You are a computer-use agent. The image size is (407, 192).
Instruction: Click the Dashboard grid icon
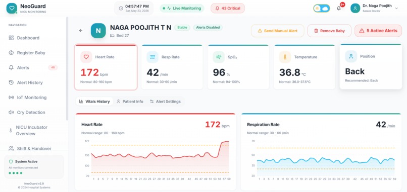pyautogui.click(x=11, y=38)
